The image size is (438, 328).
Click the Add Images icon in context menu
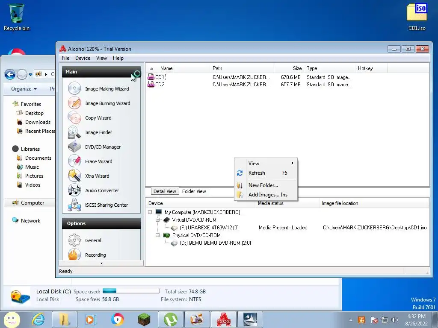pos(240,195)
